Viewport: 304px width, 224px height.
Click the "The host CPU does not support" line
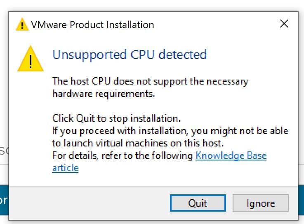(x=150, y=81)
